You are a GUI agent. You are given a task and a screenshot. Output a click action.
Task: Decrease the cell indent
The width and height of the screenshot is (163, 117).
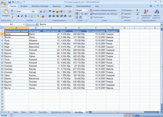point(62,16)
